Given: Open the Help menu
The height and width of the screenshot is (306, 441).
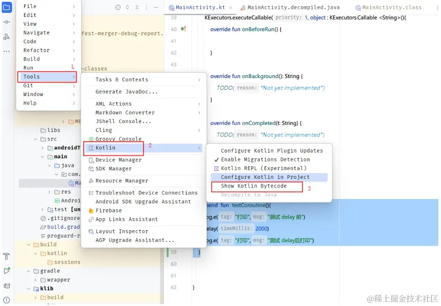Looking at the screenshot, I should click(49, 103).
